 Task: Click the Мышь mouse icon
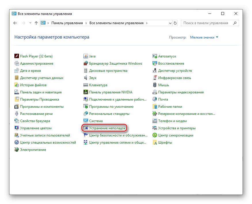154,85
